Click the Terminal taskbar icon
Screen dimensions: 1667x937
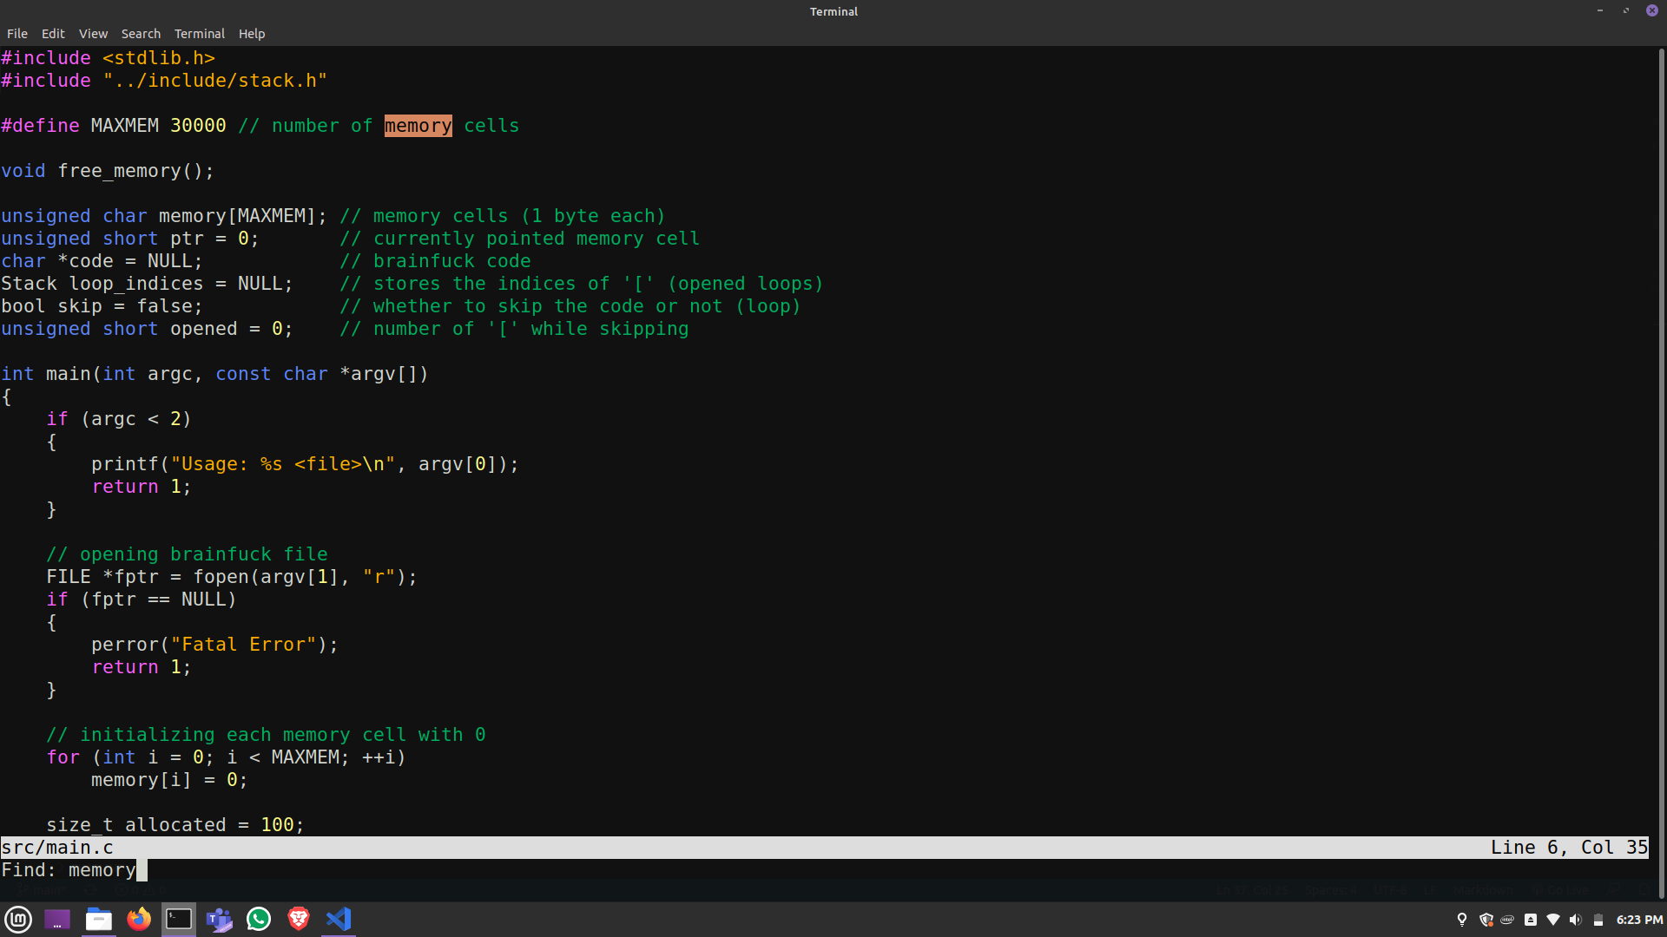tap(179, 919)
